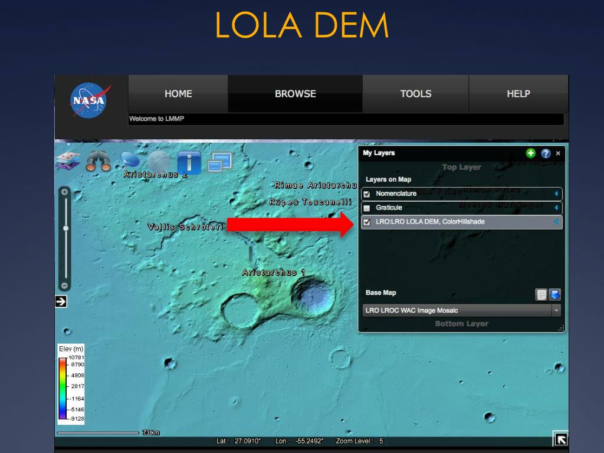The width and height of the screenshot is (604, 453).
Task: Click the Base Map heading
Action: click(x=380, y=293)
